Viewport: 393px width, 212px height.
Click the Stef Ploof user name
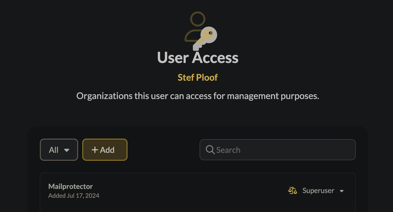point(197,78)
